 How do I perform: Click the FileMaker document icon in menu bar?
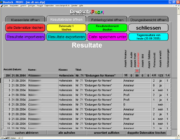[x=2, y=6]
